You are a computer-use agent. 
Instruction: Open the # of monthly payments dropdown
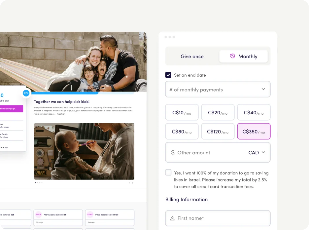click(218, 90)
